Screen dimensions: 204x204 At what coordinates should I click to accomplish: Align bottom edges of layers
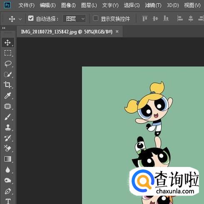tap(166, 18)
